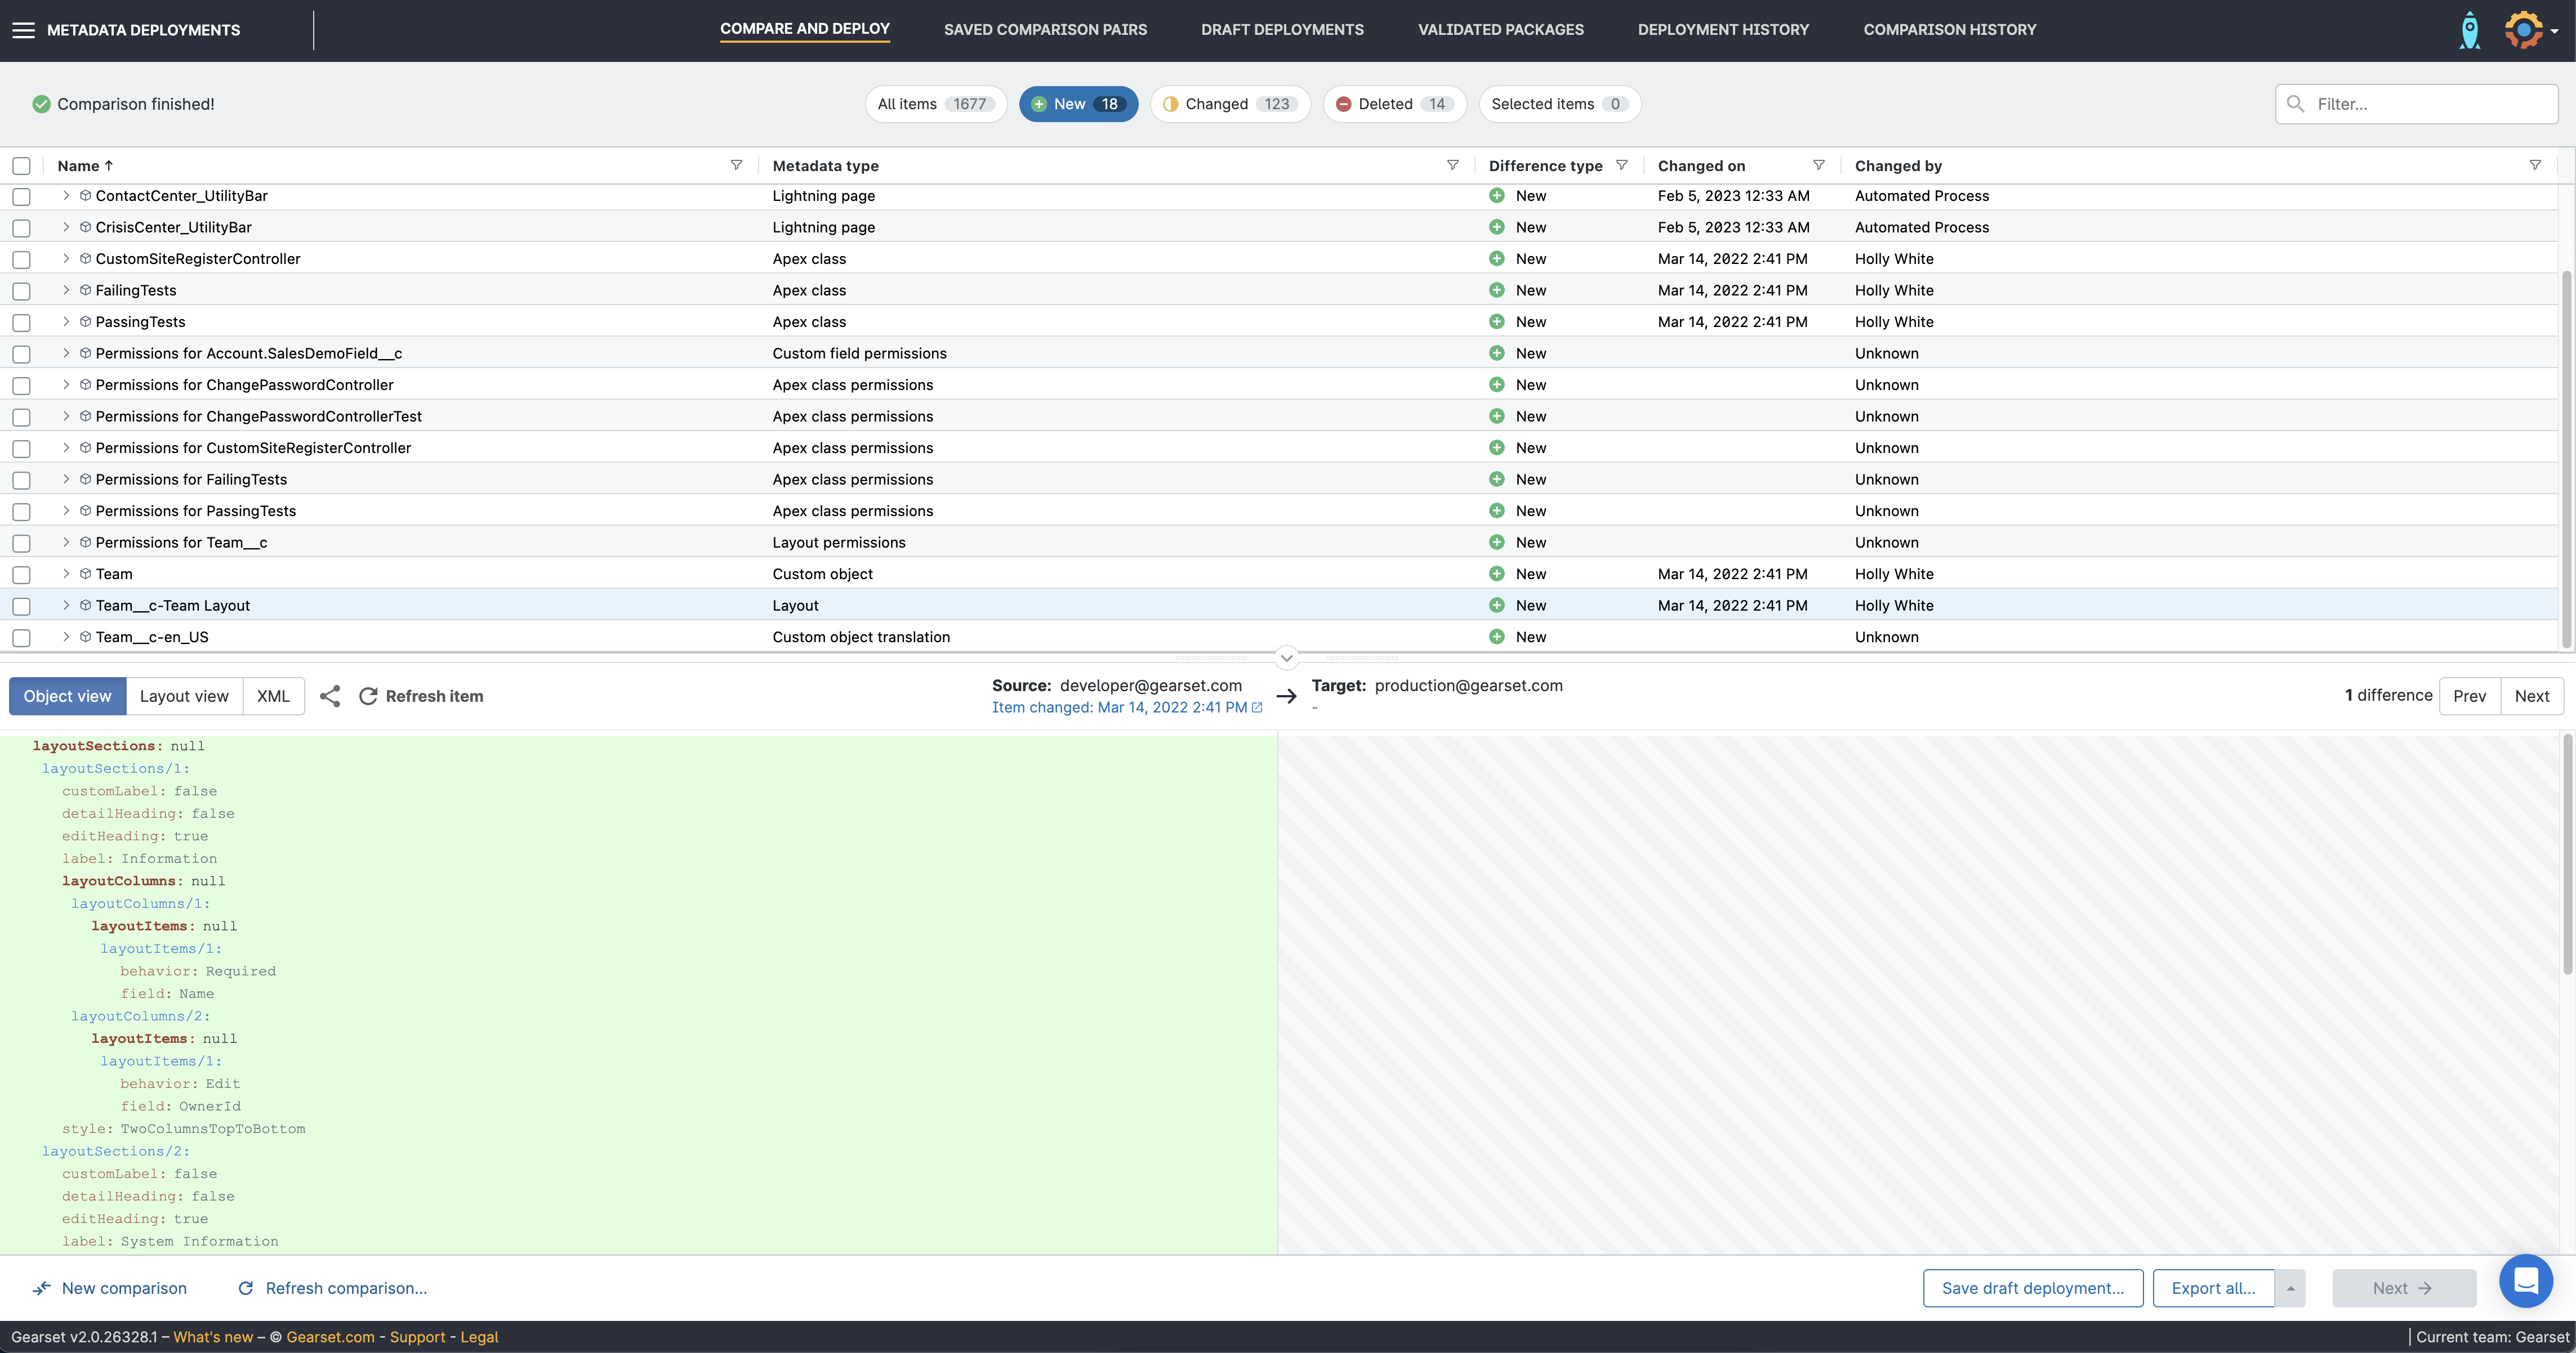Viewport: 2576px width, 1353px height.
Task: Expand the CustomSiteRegisterController row
Action: pos(66,259)
